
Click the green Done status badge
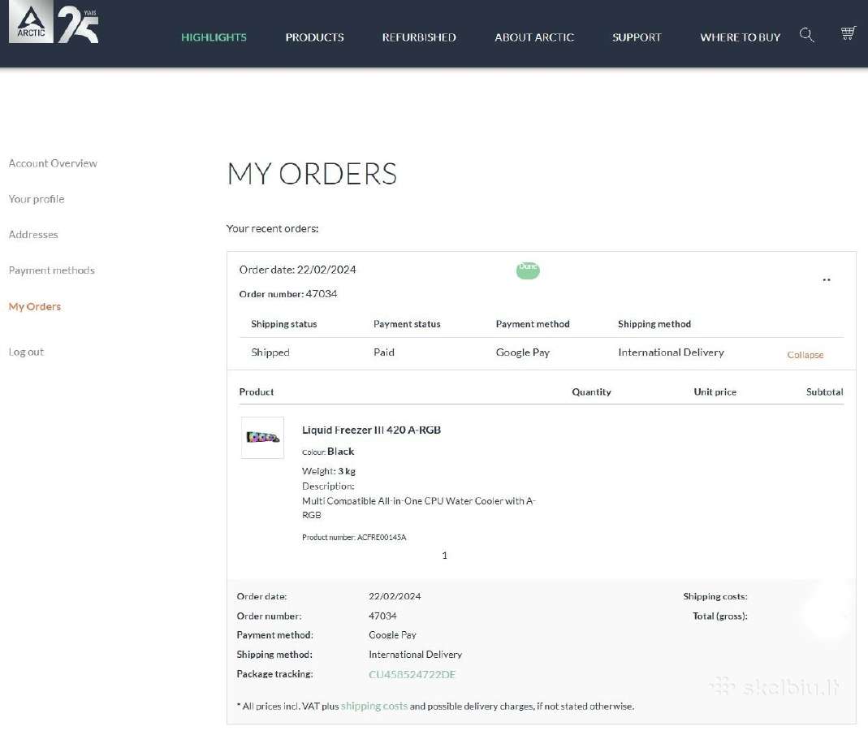(528, 270)
